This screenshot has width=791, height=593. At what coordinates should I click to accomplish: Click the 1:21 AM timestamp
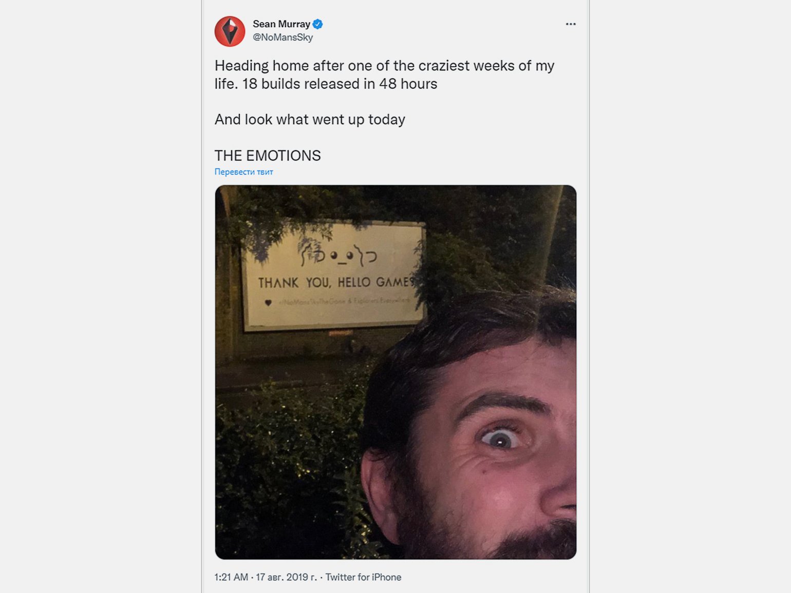click(x=231, y=577)
